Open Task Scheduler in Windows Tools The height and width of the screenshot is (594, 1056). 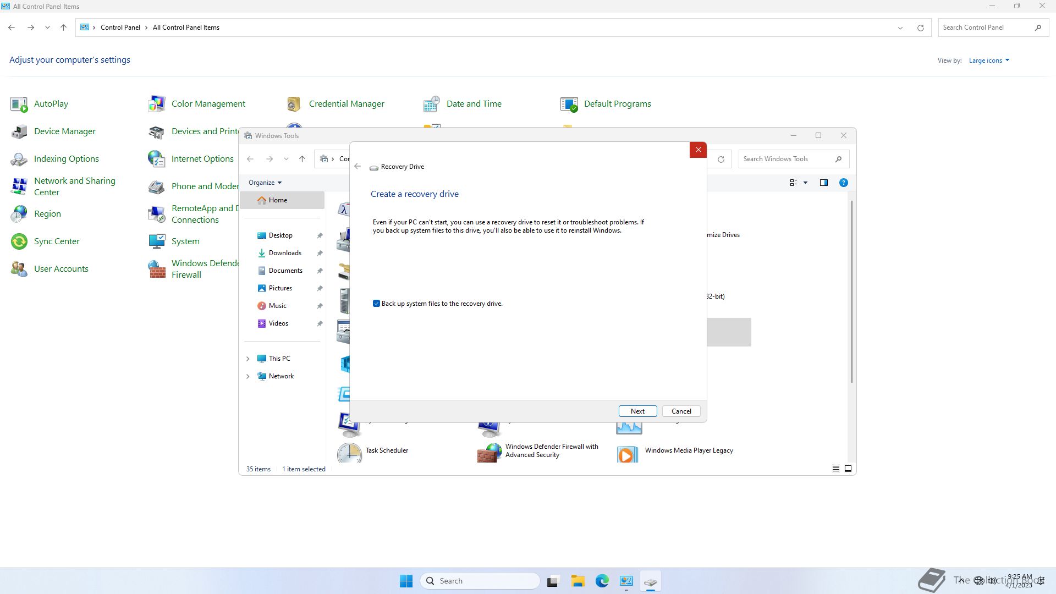(x=373, y=451)
